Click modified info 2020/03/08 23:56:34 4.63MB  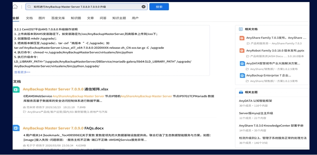point(55,145)
